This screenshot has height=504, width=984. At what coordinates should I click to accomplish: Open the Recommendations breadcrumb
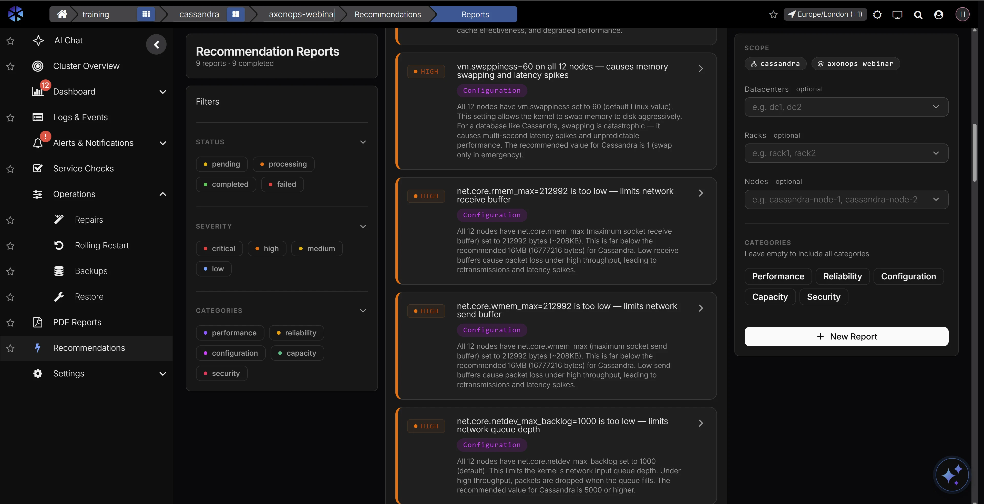pyautogui.click(x=387, y=15)
